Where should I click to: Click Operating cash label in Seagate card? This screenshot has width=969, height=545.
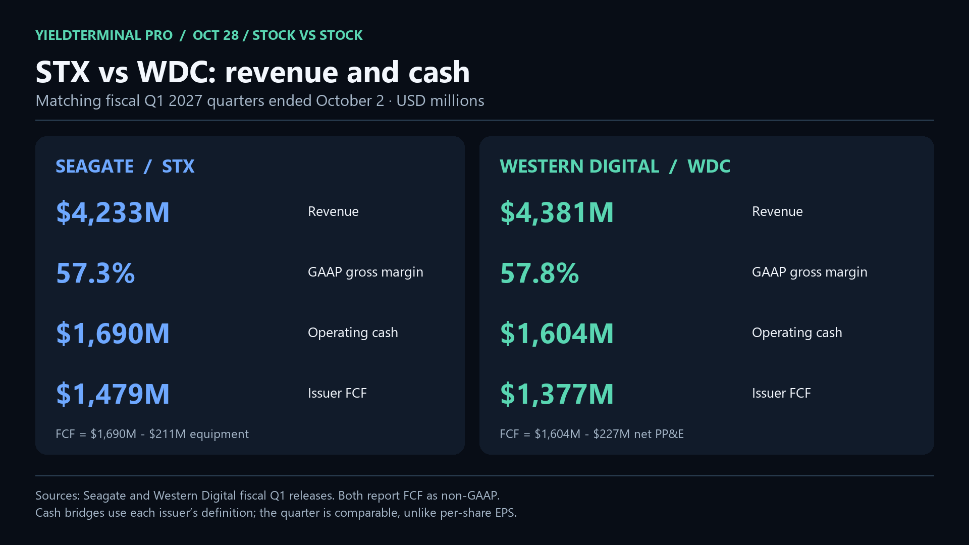[353, 333]
